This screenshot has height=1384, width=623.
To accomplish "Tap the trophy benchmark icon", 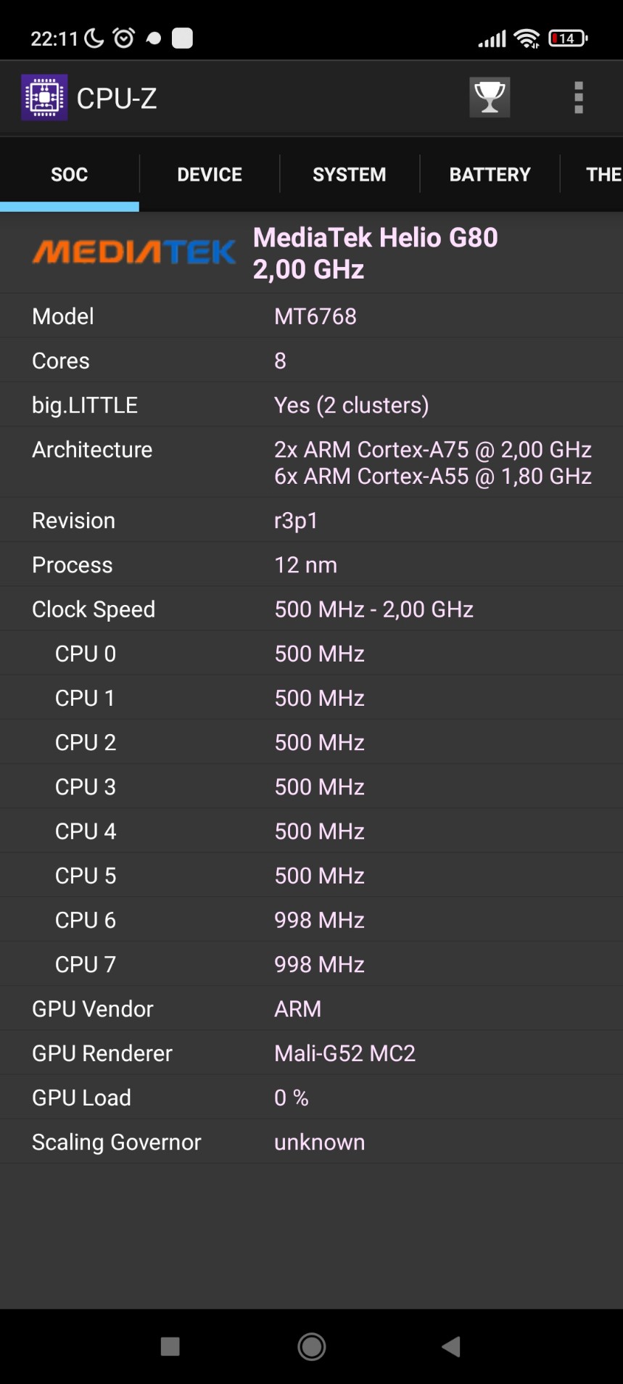I will coord(490,97).
